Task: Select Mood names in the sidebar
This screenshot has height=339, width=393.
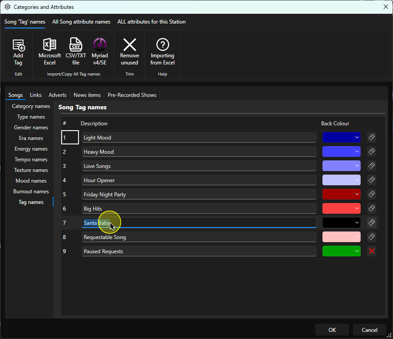Action: (31, 181)
